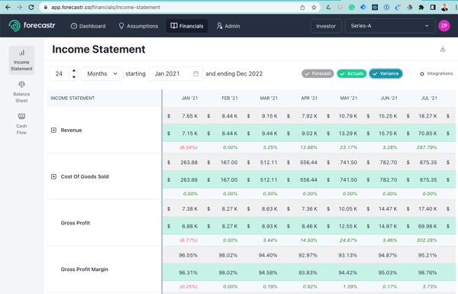Click the Investor button
Screen dimensions: 458x294
click(x=326, y=26)
